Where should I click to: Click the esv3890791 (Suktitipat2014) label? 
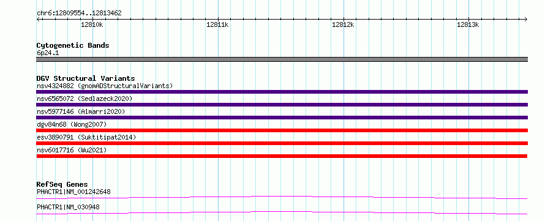pos(86,137)
